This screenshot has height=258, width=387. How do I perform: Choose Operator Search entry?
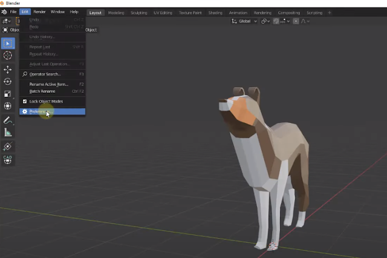click(x=53, y=74)
